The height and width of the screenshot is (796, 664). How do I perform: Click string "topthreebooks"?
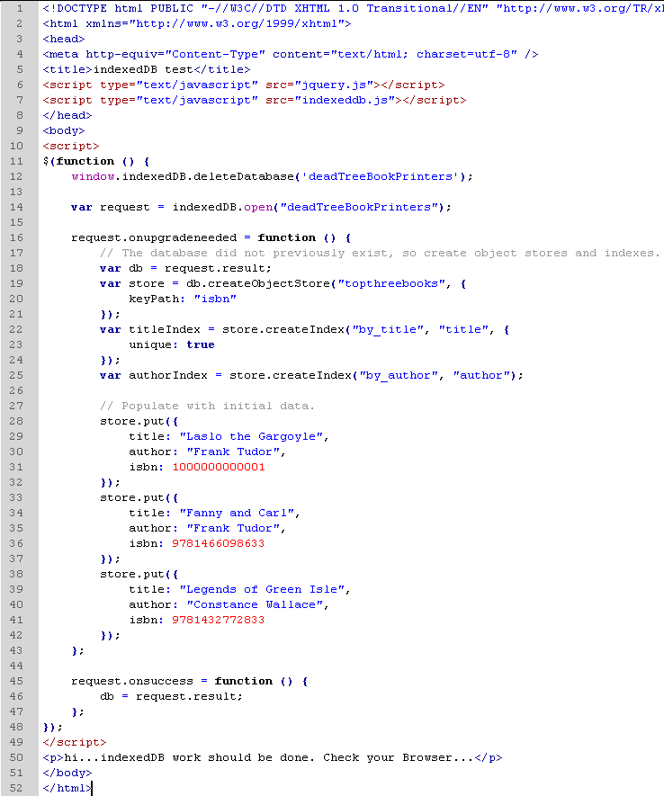(x=390, y=284)
